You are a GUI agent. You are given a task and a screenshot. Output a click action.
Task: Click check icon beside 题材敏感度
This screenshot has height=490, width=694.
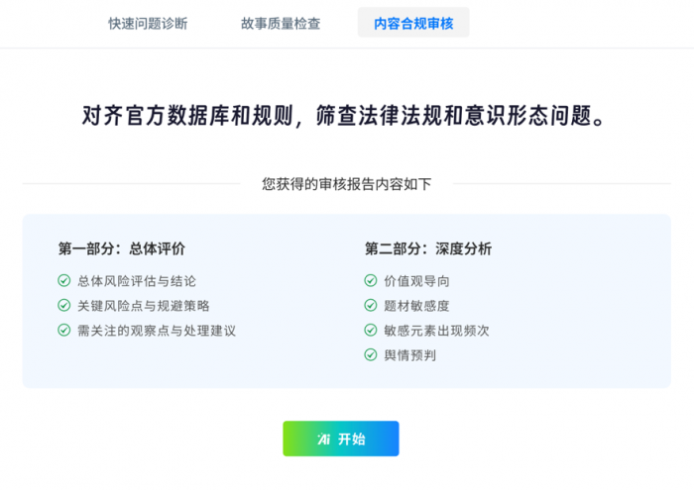(x=371, y=306)
